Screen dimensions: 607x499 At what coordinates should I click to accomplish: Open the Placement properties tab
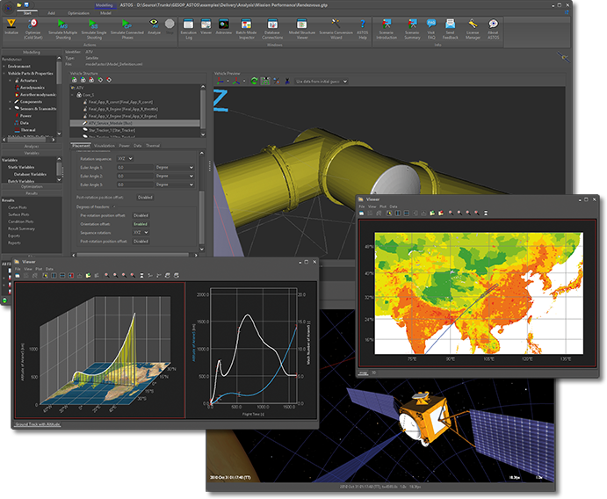click(81, 146)
